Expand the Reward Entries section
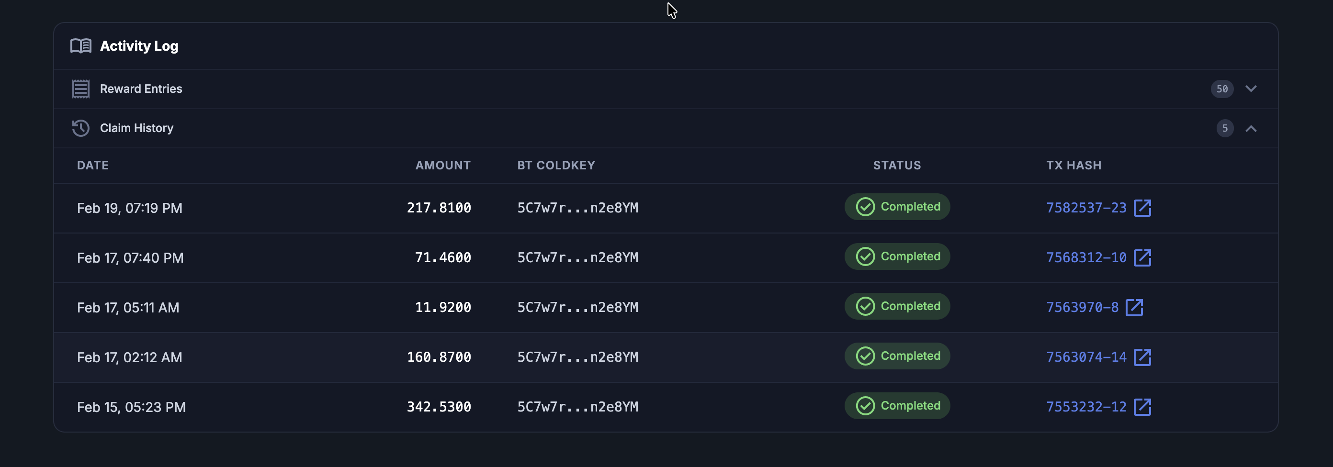This screenshot has width=1333, height=467. [x=1252, y=89]
